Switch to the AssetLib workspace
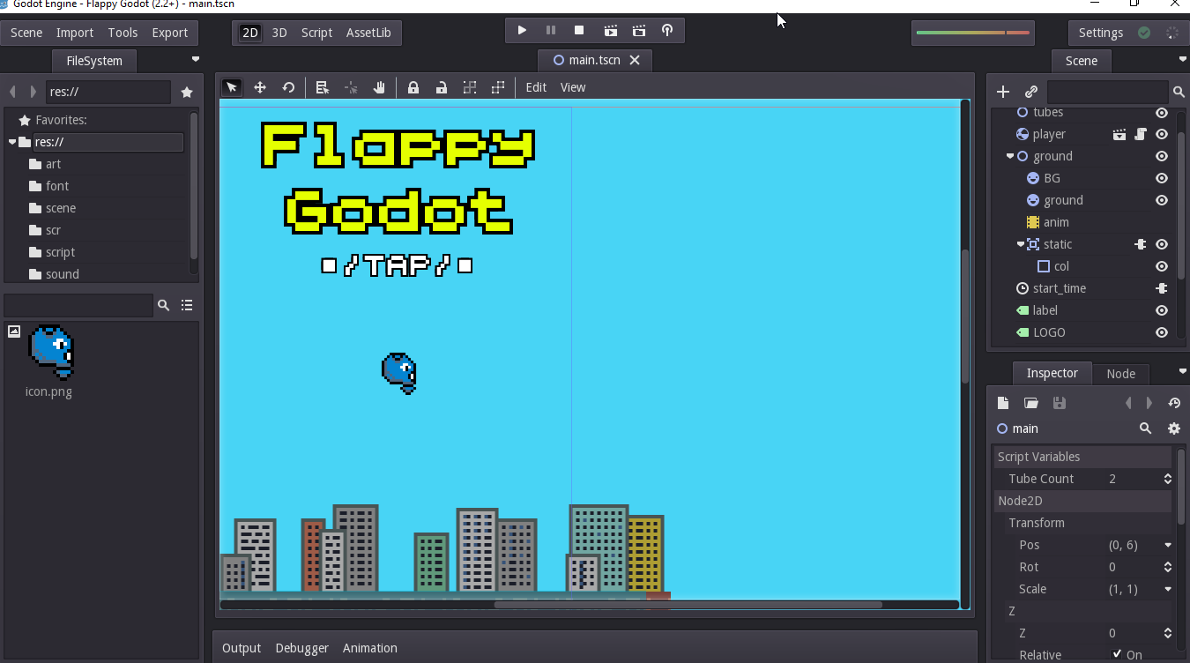The image size is (1190, 663). coord(368,33)
